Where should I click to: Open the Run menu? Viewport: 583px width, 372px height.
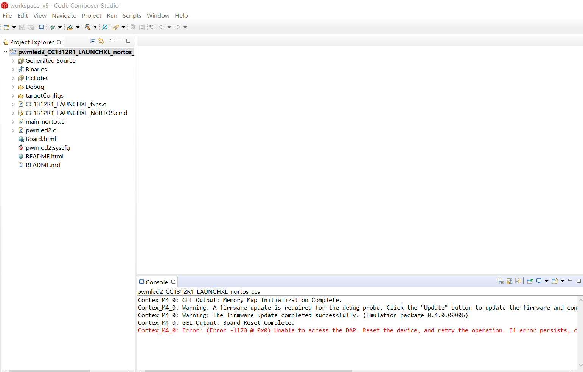pos(112,15)
